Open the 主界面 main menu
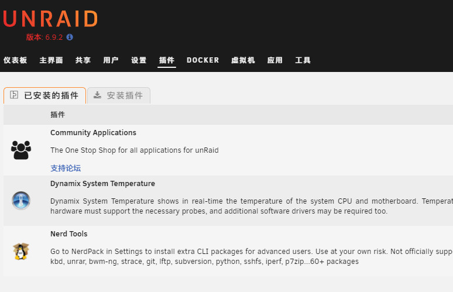This screenshot has width=453, height=292. 51,60
